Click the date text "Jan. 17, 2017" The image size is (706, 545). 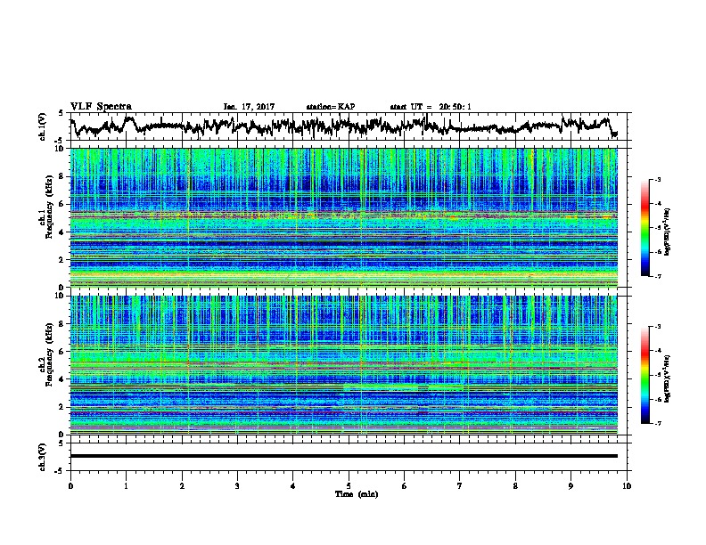pos(249,107)
